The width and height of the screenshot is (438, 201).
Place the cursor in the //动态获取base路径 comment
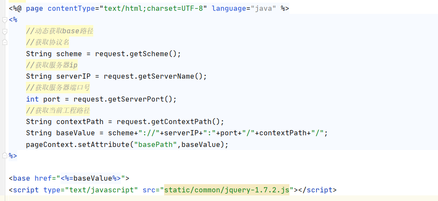(60, 31)
